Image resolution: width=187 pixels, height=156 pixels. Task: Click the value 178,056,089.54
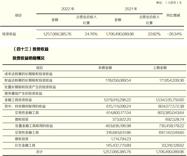[x=118, y=80]
